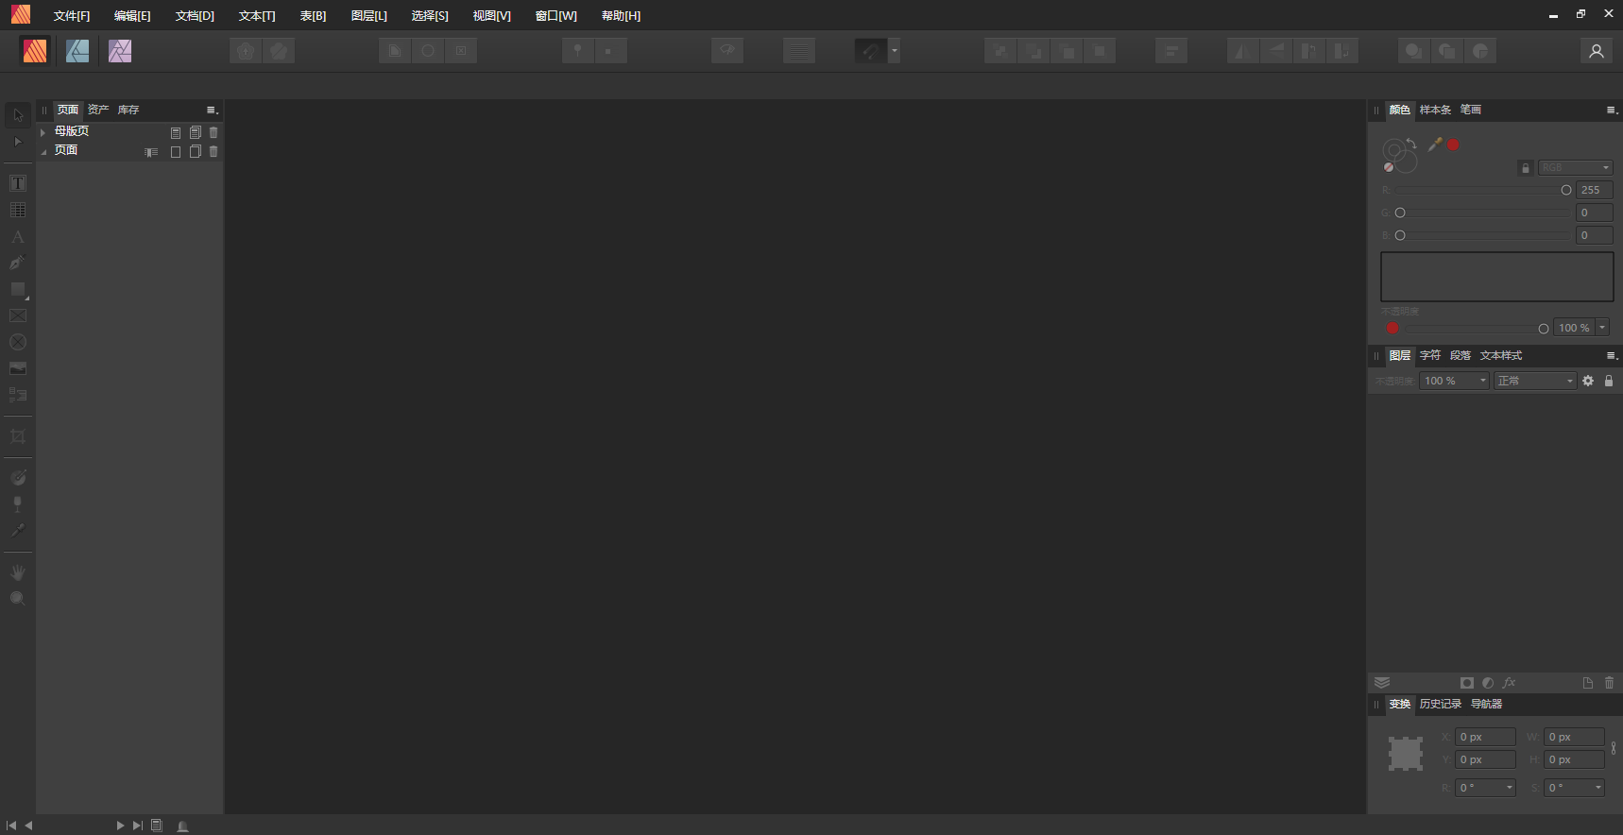Select the View (hand) tool
This screenshot has width=1623, height=835.
(x=18, y=572)
